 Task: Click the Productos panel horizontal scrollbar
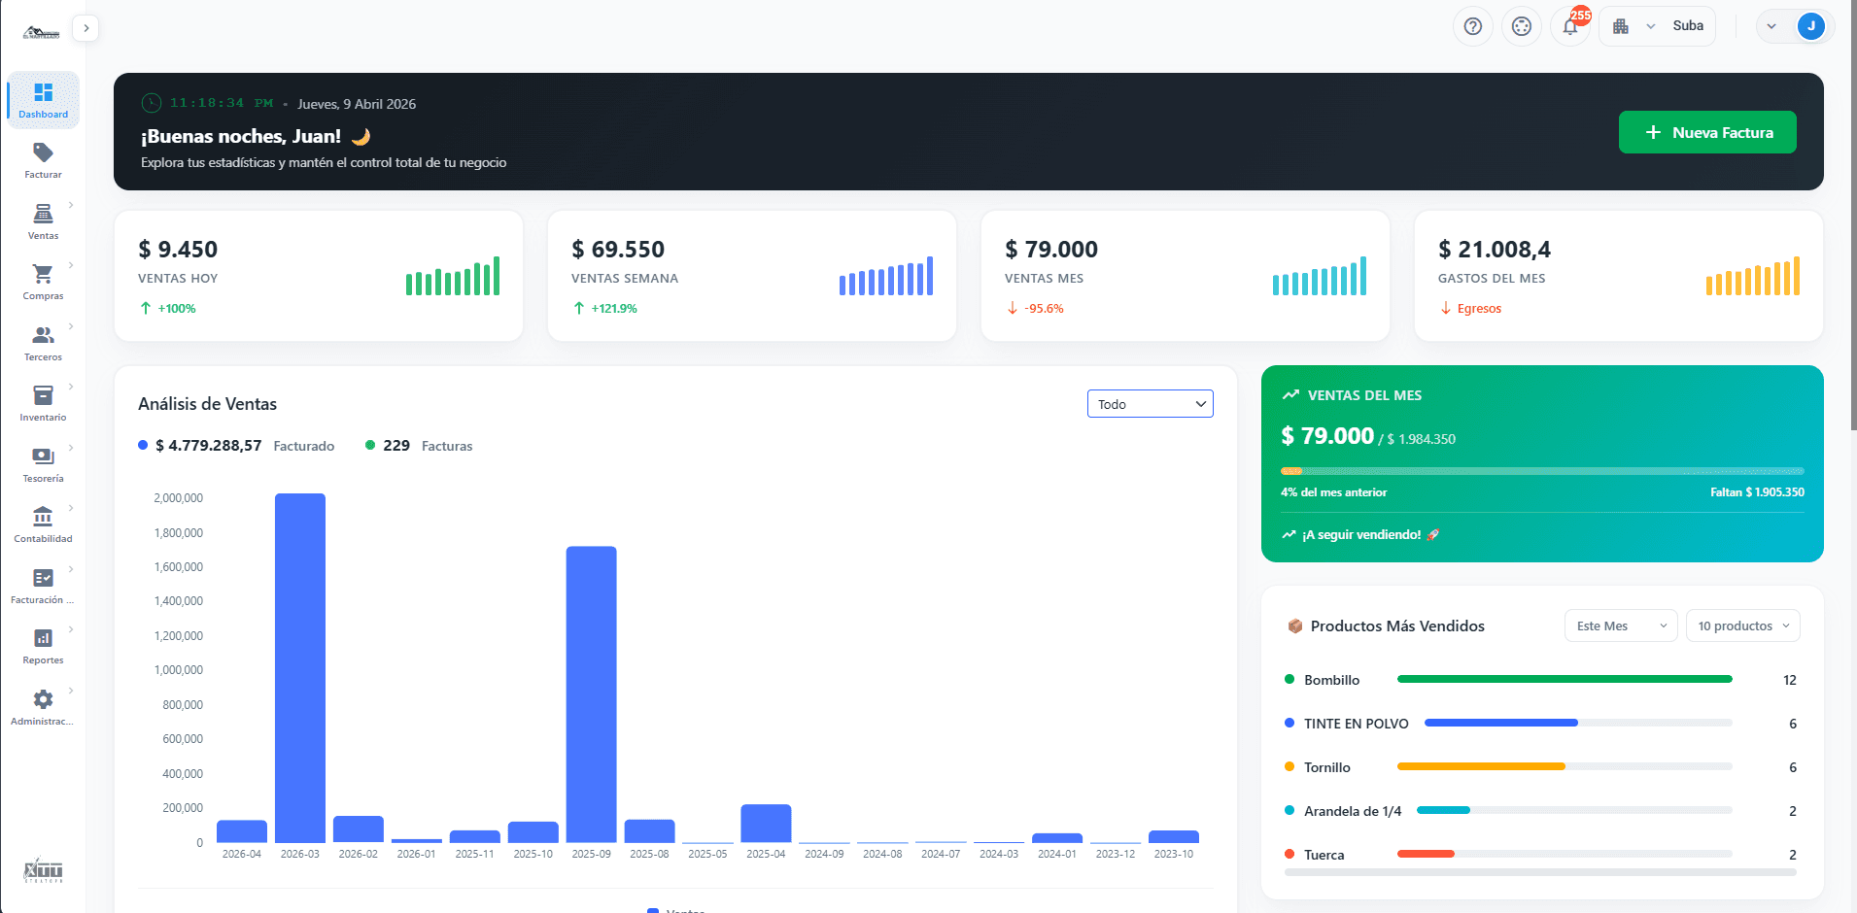[1540, 872]
